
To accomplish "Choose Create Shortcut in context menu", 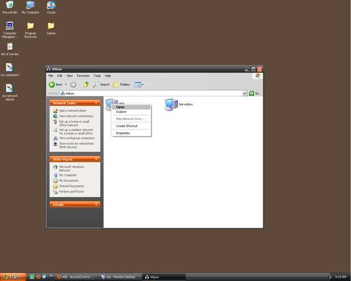I will pos(131,126).
